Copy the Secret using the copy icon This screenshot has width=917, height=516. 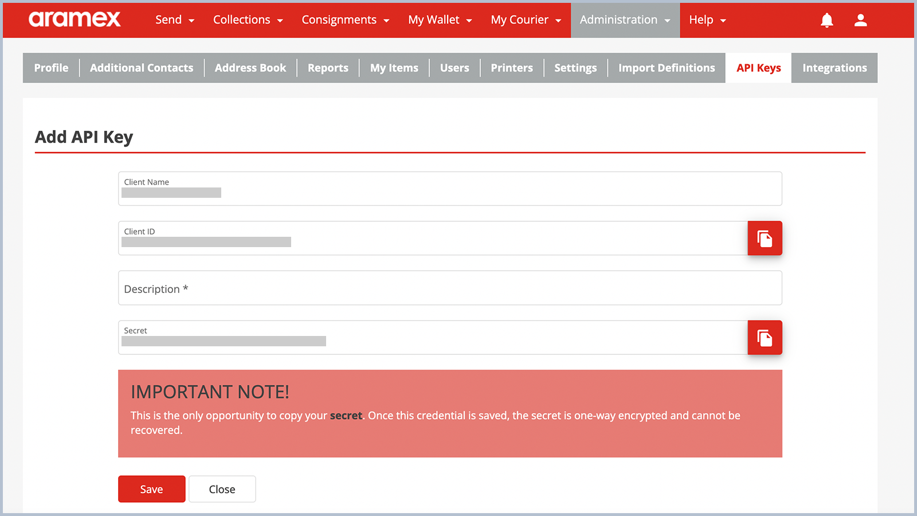click(765, 338)
